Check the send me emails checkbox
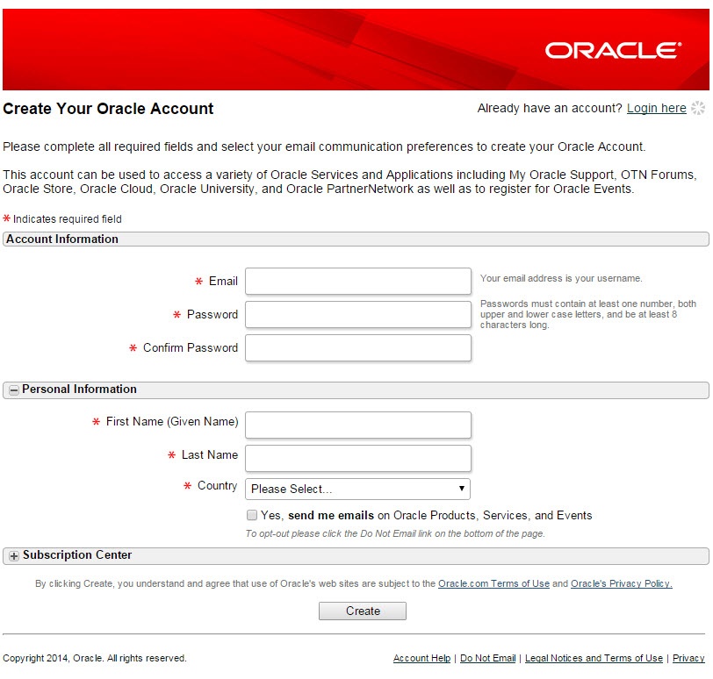The height and width of the screenshot is (679, 713). pyautogui.click(x=252, y=515)
